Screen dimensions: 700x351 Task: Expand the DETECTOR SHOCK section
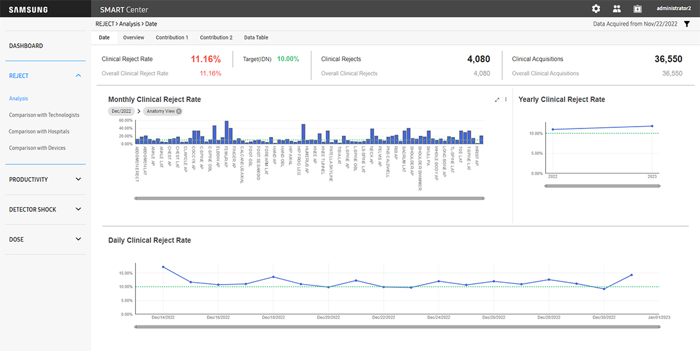tap(78, 210)
